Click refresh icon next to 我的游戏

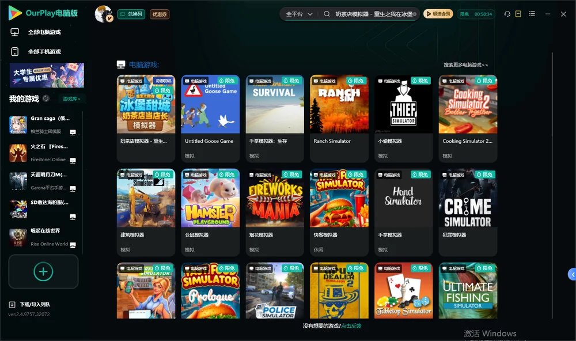tap(46, 98)
